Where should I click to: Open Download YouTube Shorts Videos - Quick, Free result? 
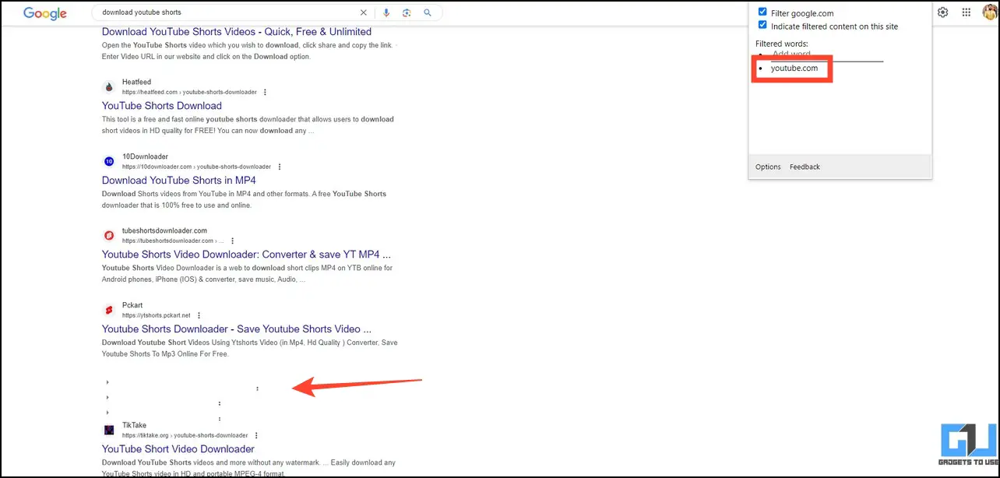[237, 32]
